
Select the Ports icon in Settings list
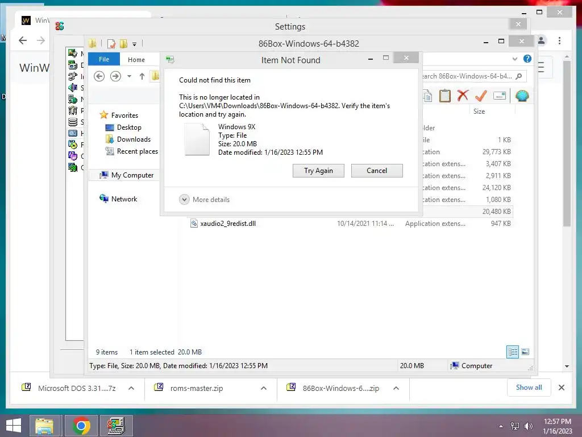73,110
